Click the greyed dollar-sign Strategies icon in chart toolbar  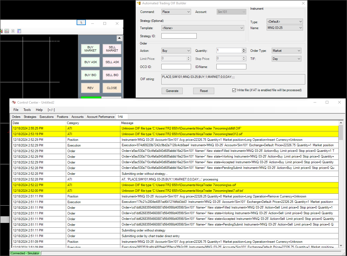click(x=13, y=31)
